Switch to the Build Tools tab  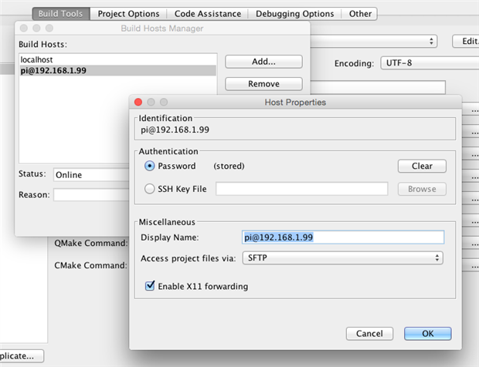pos(61,14)
